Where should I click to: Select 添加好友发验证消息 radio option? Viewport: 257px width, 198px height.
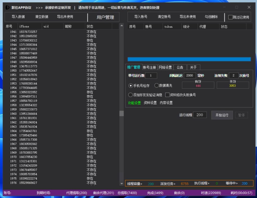tap(131, 95)
